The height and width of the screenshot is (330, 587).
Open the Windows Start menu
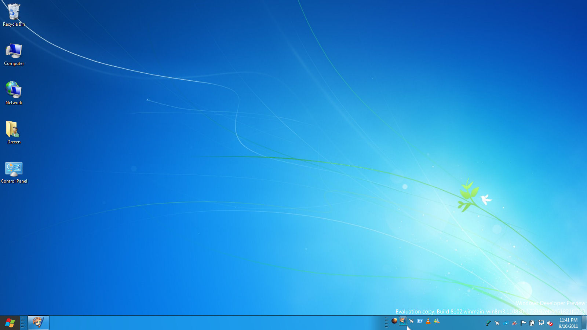click(10, 323)
